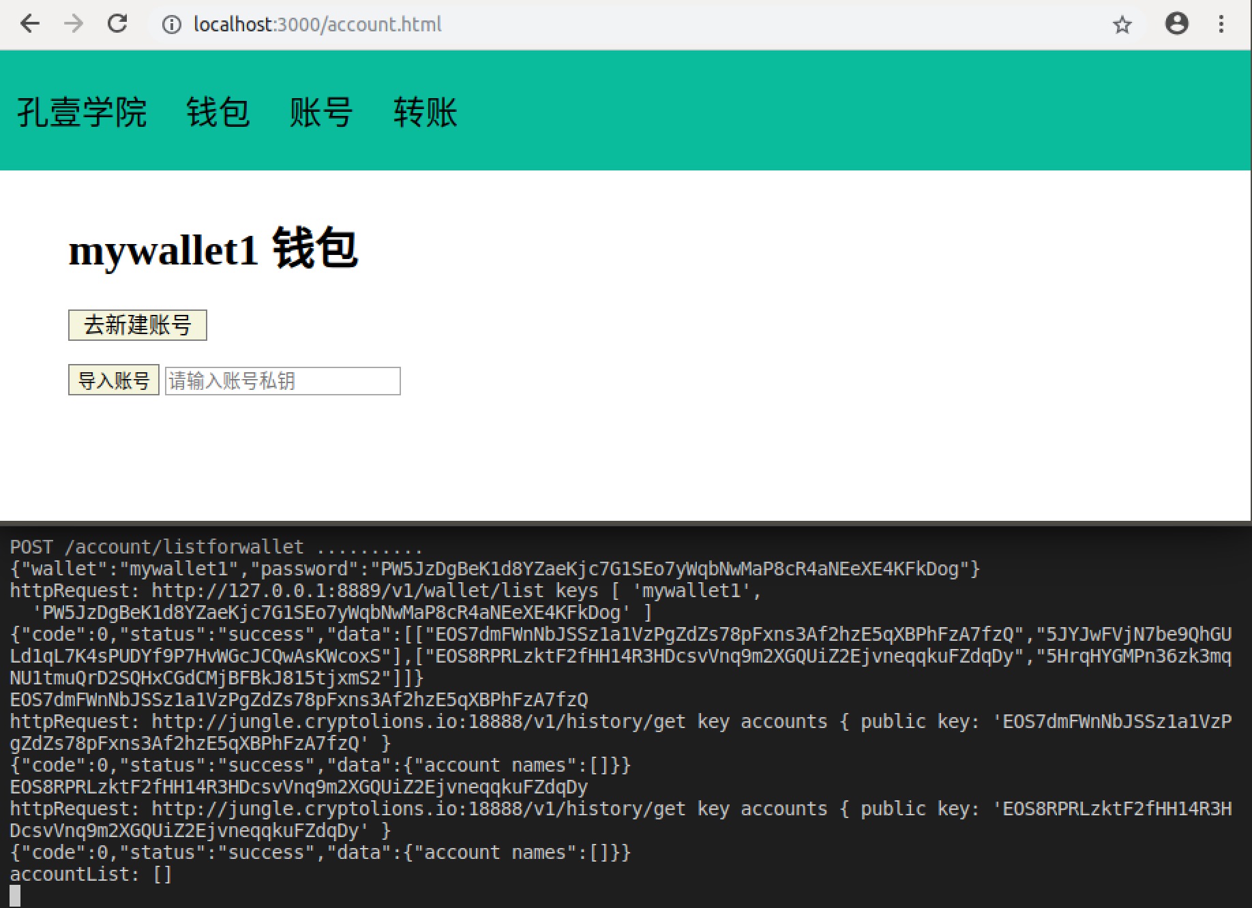Click the POST /account/listforwallet terminal line
The height and width of the screenshot is (908, 1252).
click(216, 547)
